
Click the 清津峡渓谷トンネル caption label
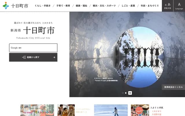click(x=173, y=87)
